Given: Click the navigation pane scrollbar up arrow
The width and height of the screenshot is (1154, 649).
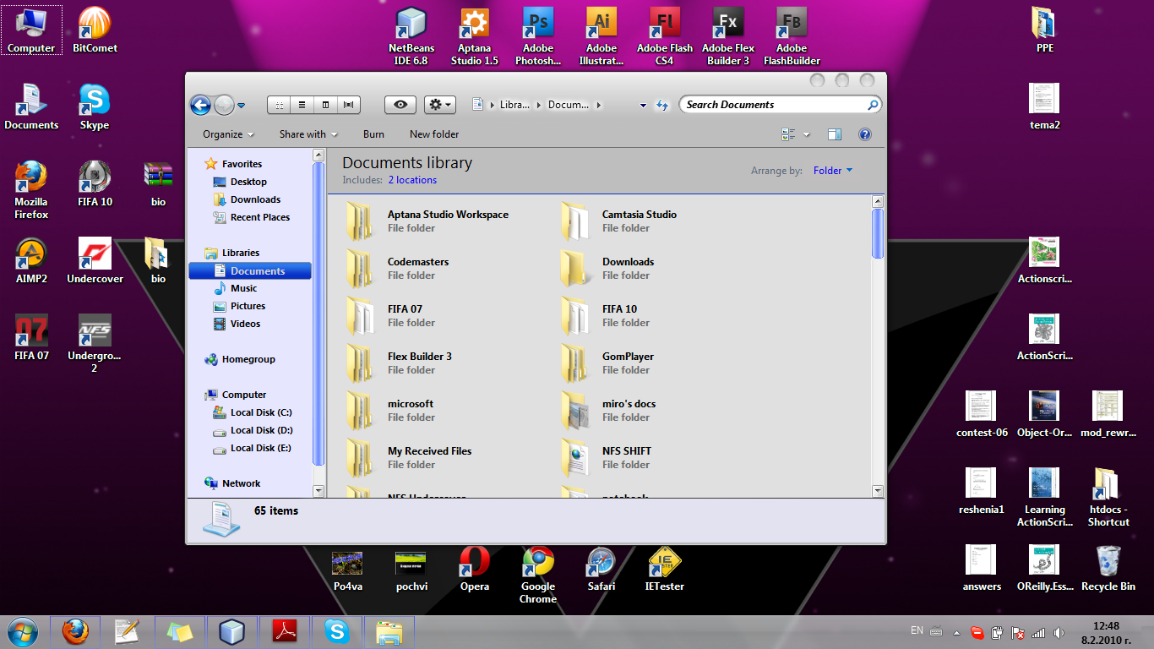Looking at the screenshot, I should pyautogui.click(x=318, y=155).
